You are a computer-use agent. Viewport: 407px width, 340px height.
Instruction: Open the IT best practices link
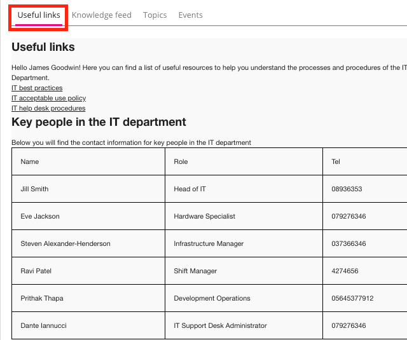(37, 88)
